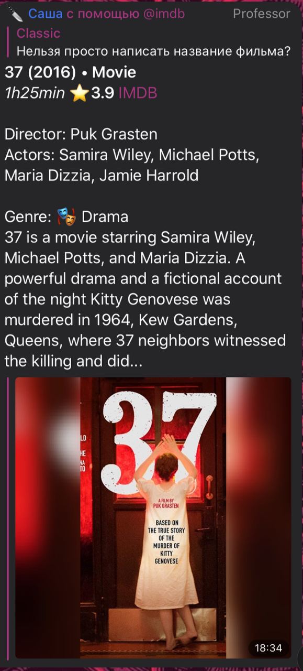Image resolution: width=303 pixels, height=671 pixels.
Task: Click the 1h25min runtime text
Action: pyautogui.click(x=35, y=93)
